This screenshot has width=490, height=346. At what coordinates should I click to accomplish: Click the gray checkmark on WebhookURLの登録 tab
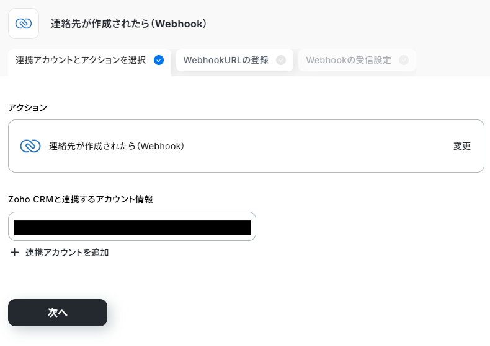point(281,60)
